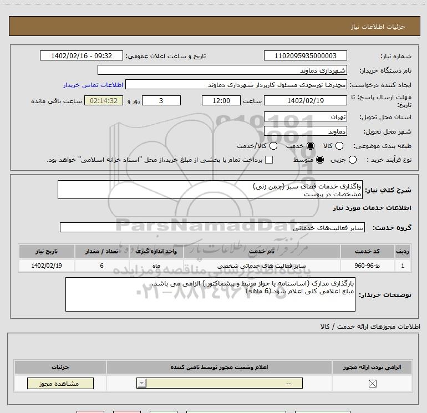Toggle the mandatory permit checkbox
Screen dimensions: 427x413
[x=372, y=384]
